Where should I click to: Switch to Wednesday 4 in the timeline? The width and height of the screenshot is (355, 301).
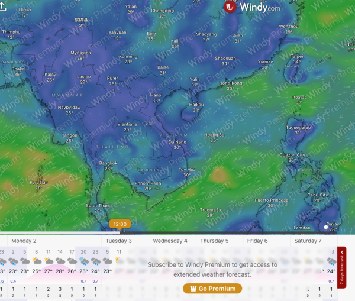coord(170,241)
